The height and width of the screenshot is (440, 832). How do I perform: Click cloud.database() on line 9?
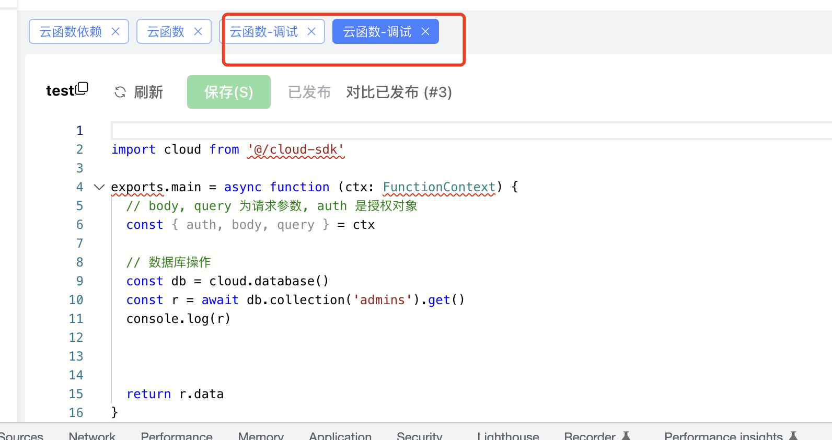point(269,281)
